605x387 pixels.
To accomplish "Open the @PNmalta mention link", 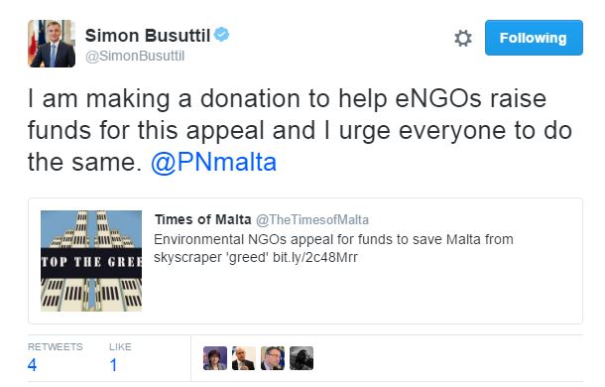I will click(213, 162).
